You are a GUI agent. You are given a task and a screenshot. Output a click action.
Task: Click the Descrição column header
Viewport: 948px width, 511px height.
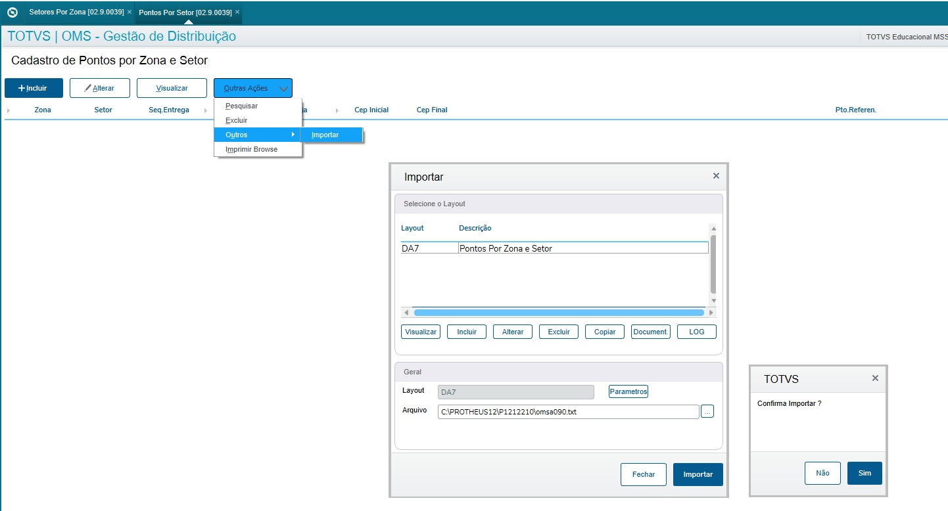pyautogui.click(x=475, y=228)
